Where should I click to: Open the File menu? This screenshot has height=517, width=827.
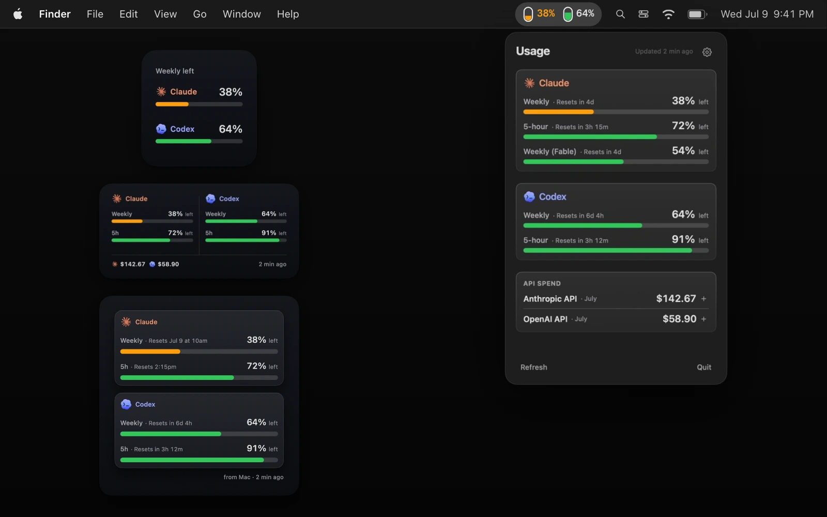tap(95, 14)
